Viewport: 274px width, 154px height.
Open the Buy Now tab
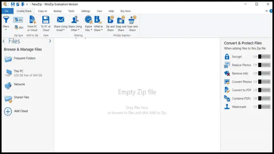pos(126,11)
